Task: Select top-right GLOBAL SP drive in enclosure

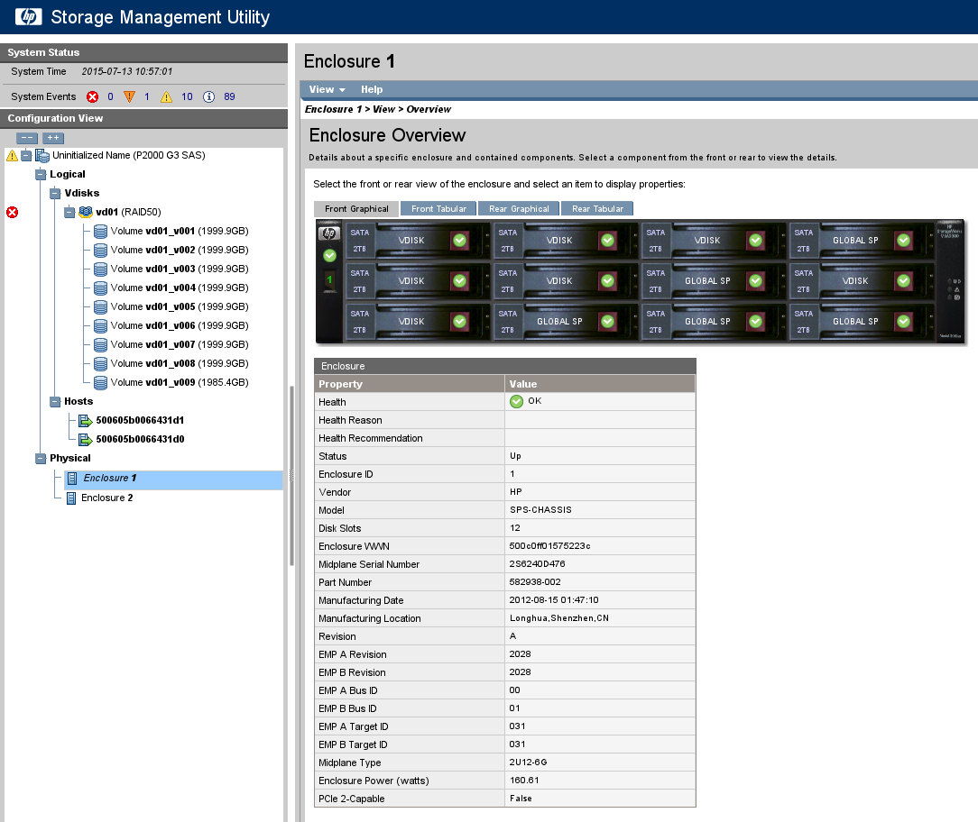Action: 862,241
